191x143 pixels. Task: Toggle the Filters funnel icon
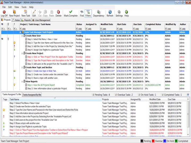pos(88,12)
